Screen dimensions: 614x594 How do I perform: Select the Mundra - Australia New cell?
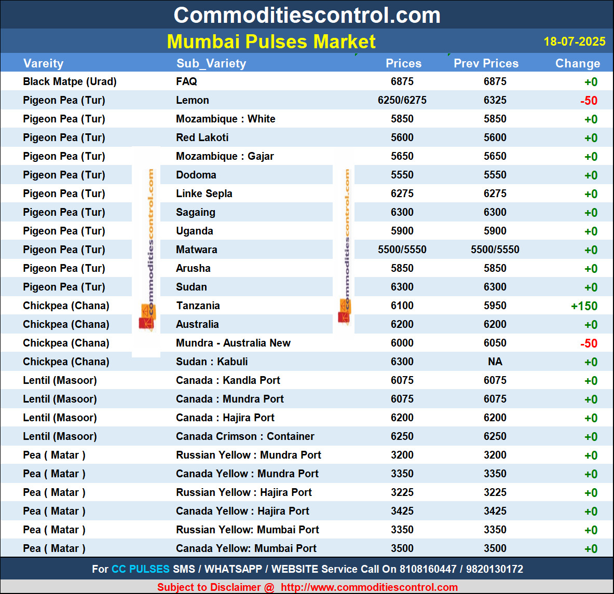(x=233, y=343)
